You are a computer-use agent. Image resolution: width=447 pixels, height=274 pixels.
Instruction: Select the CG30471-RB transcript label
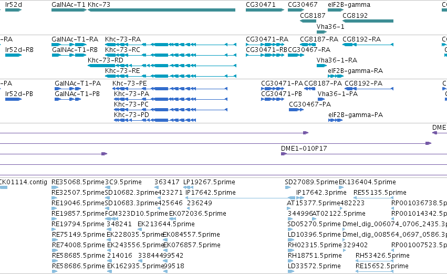[266, 50]
